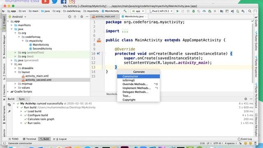
Task: Click Attach Debugger to Android Process icon
Action: click(210, 11)
